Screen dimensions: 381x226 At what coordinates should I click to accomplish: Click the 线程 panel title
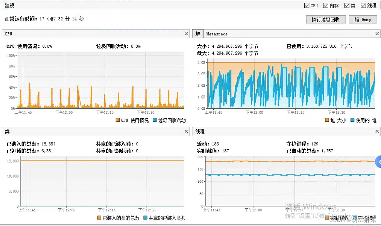pyautogui.click(x=200, y=132)
